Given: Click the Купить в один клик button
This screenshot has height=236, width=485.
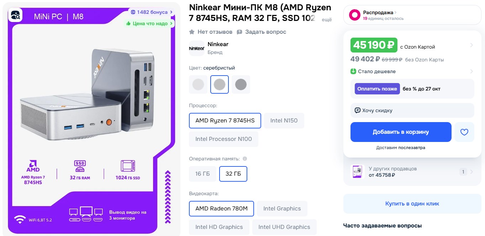Looking at the screenshot, I should coord(412,204).
